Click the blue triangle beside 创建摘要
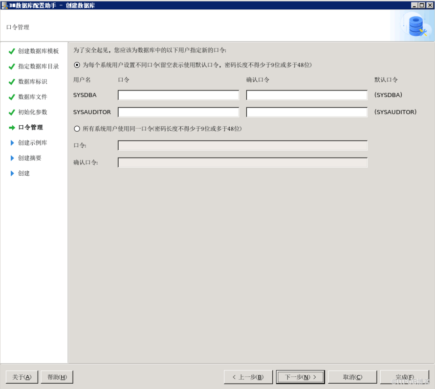Image resolution: width=435 pixels, height=389 pixels. click(x=12, y=158)
